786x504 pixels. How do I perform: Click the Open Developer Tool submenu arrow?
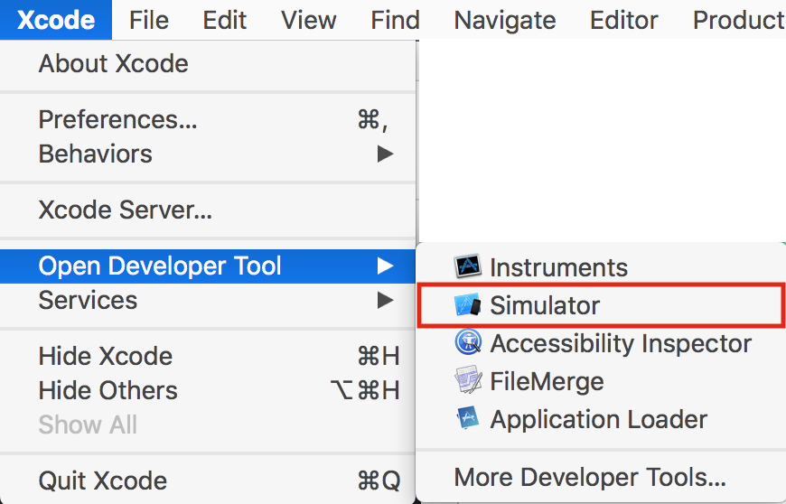pyautogui.click(x=386, y=266)
